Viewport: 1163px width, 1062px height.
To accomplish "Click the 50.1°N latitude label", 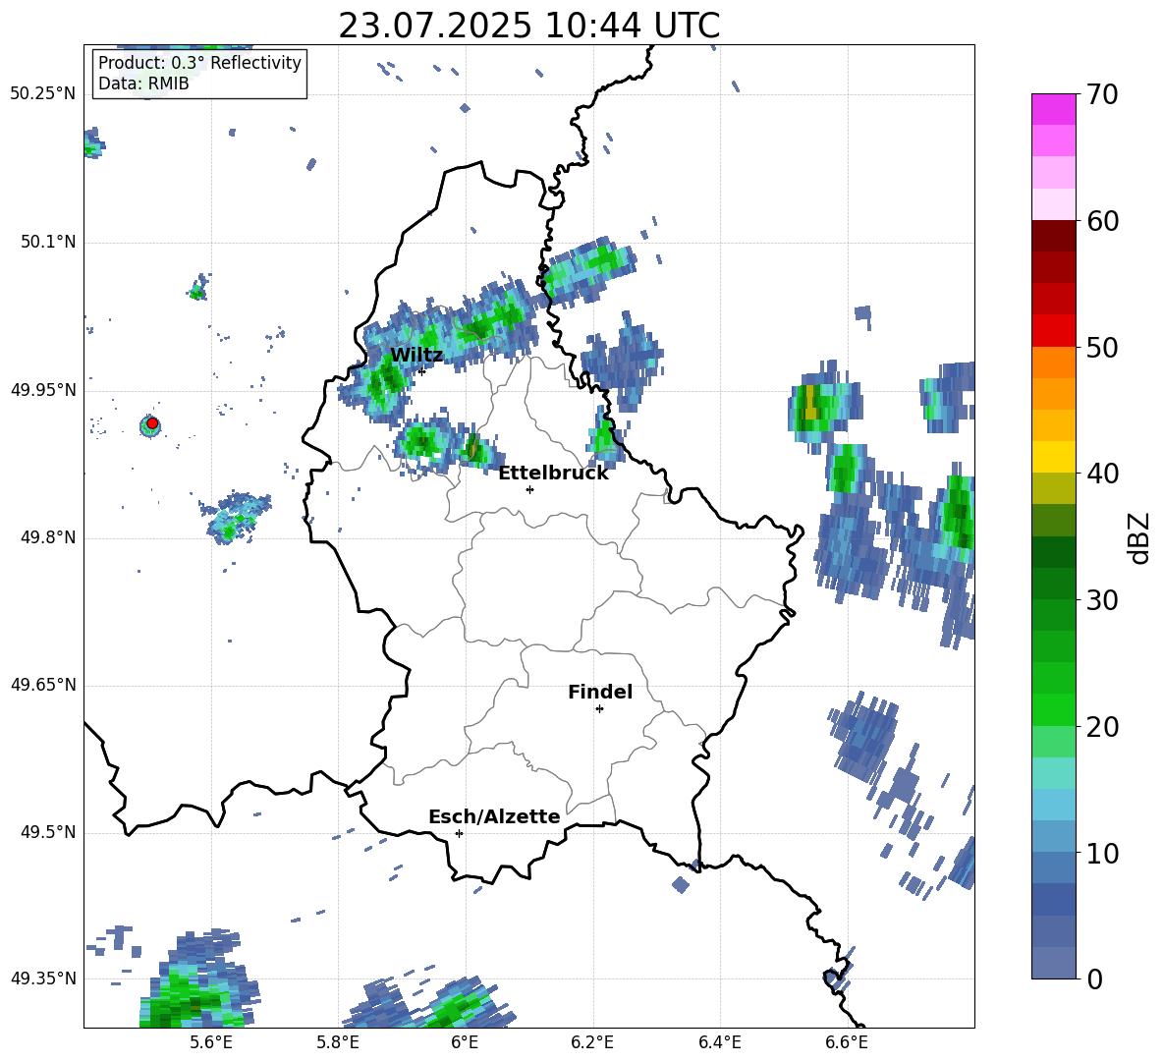I will coord(48,243).
